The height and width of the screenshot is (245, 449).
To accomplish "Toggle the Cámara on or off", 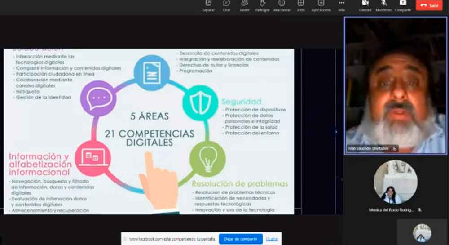I will pos(365,5).
